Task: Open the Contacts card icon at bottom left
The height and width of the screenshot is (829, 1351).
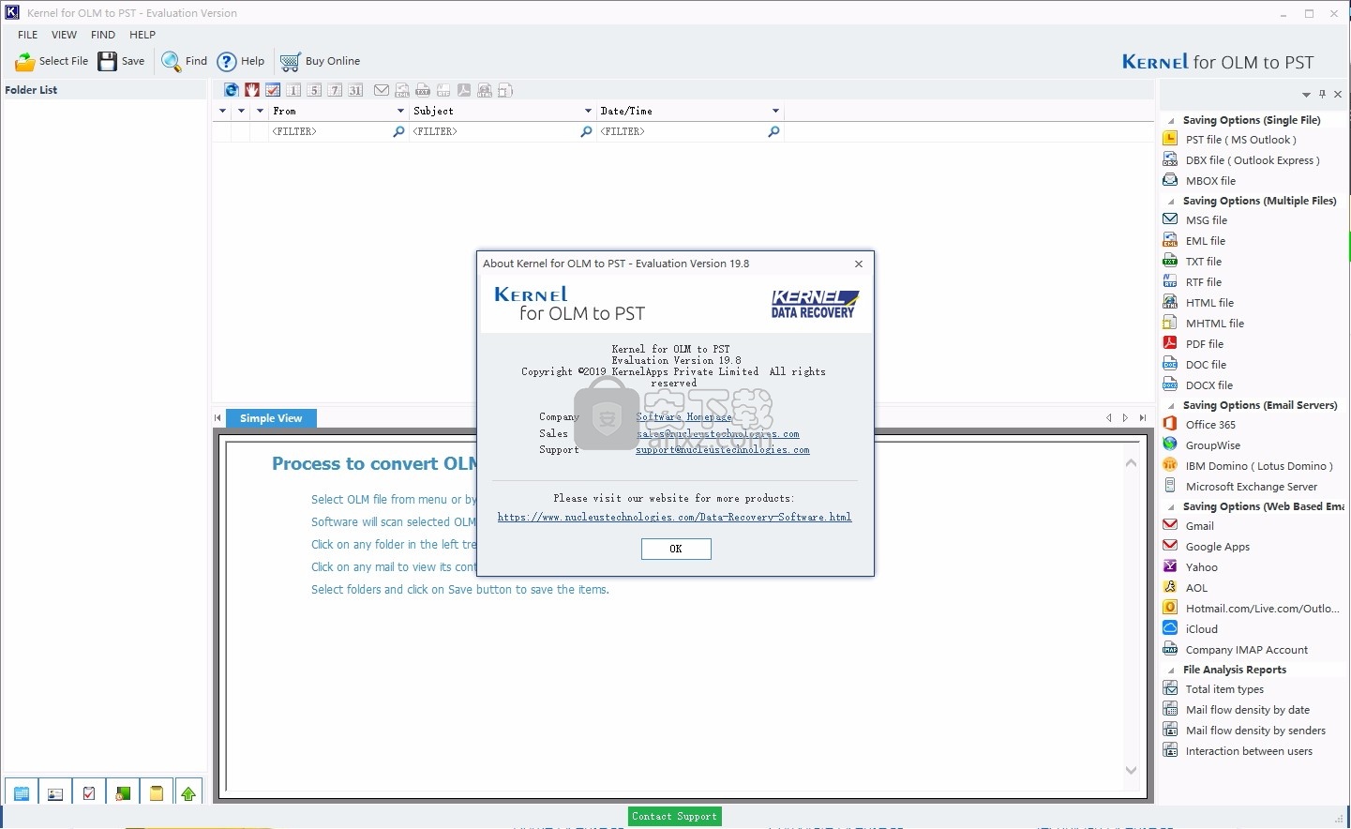Action: click(55, 793)
